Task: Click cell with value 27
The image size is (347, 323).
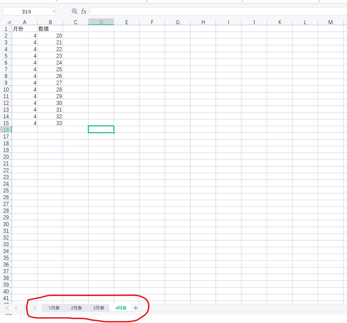Action: coord(50,83)
